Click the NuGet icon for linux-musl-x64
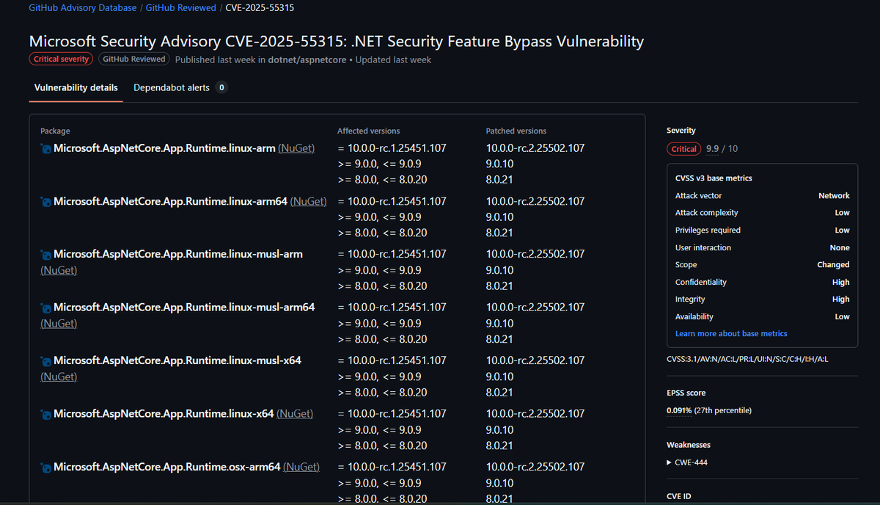This screenshot has height=505, width=880. point(45,361)
